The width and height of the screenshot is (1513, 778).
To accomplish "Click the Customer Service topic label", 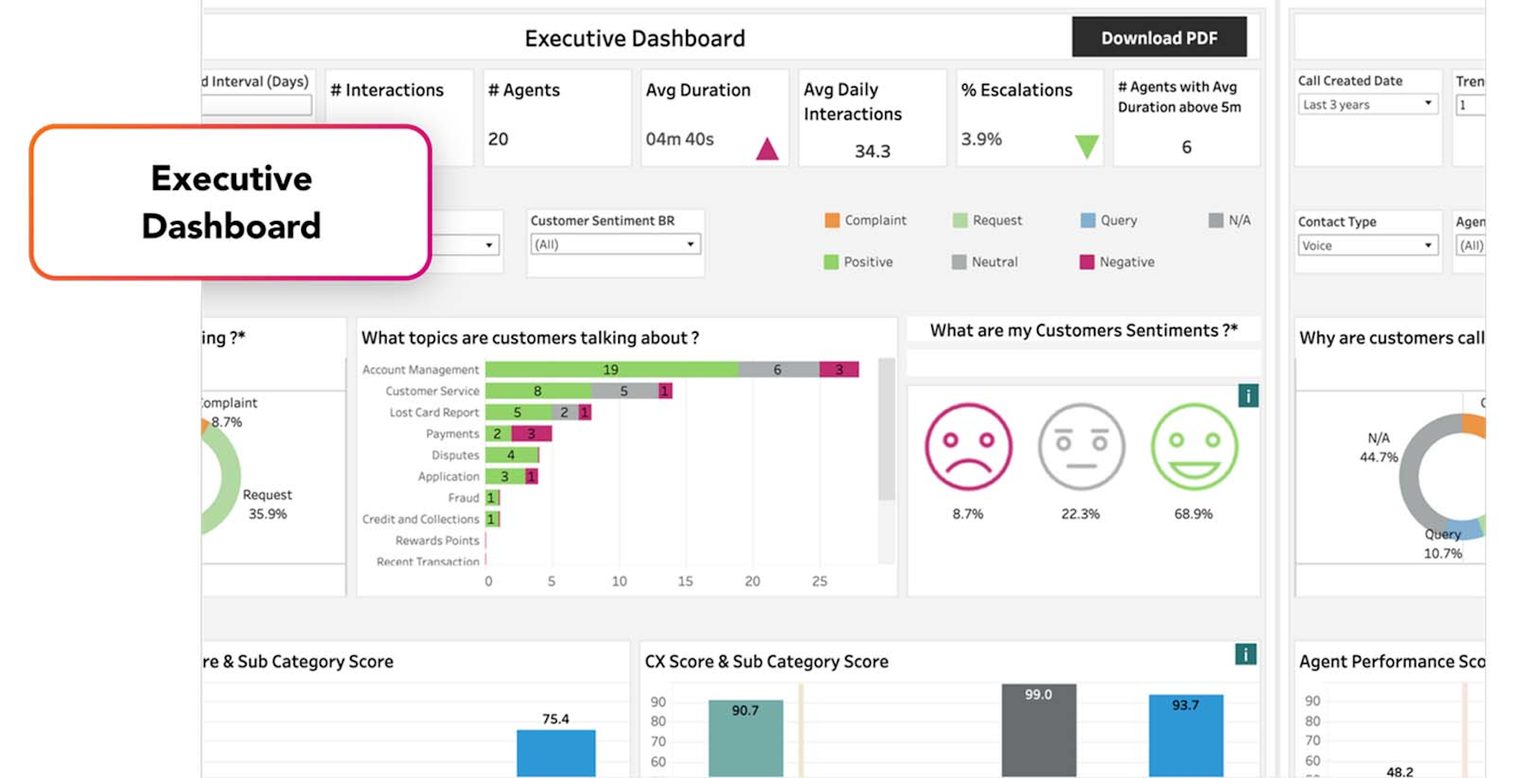I will (432, 391).
